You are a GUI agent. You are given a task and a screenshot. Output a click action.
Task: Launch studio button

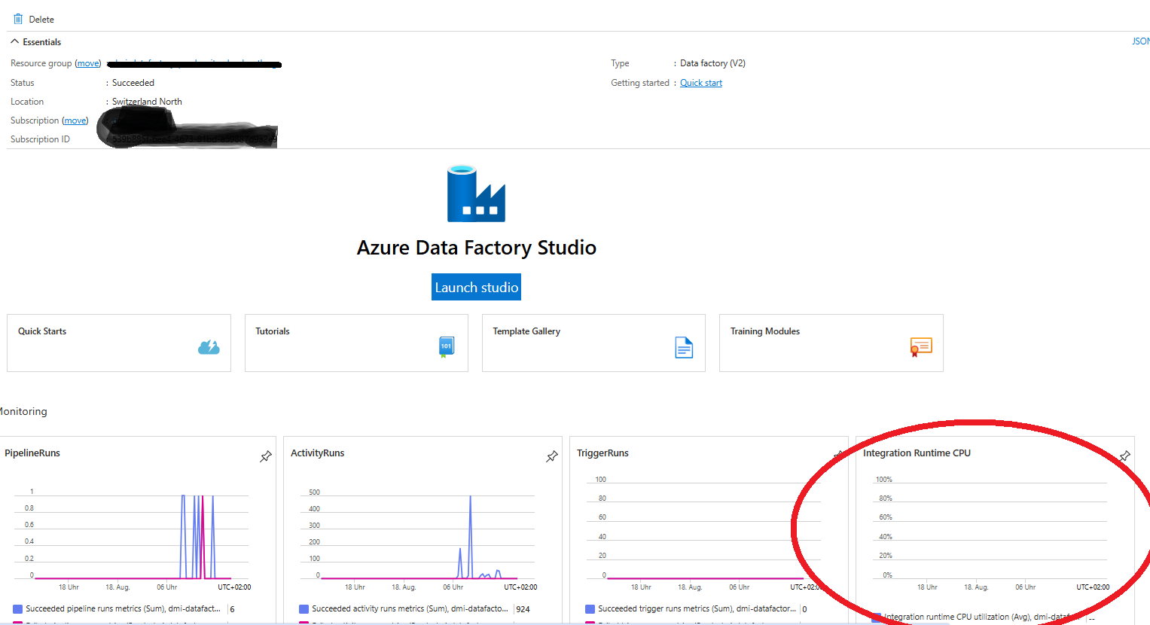pos(476,287)
